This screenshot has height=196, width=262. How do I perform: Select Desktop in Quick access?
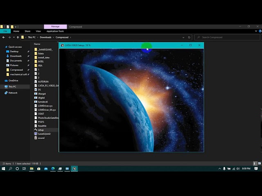pyautogui.click(x=14, y=51)
